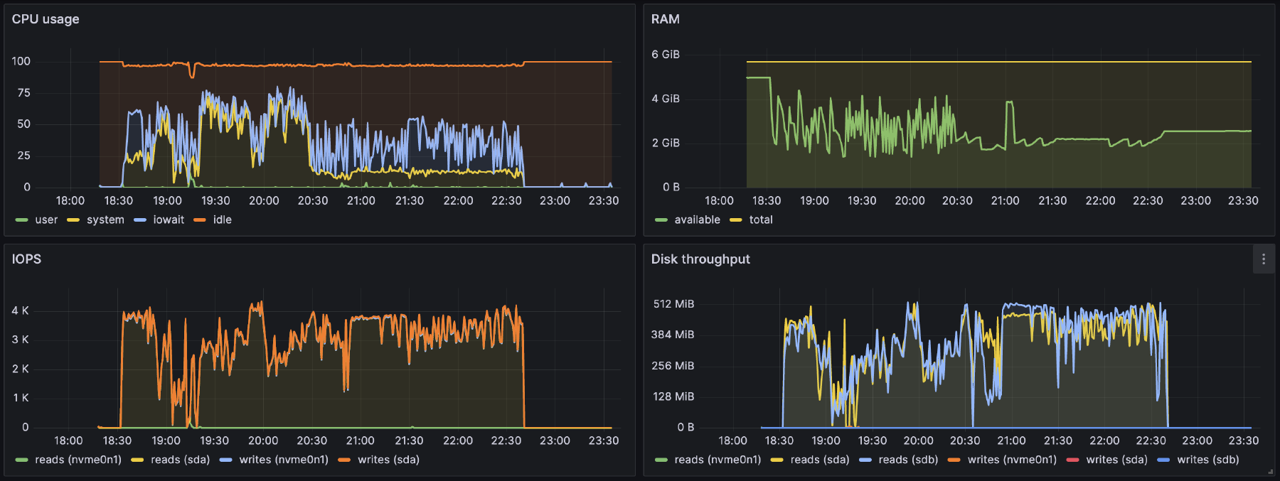Toggle reads (sda) in IOPS legend
The image size is (1280, 481).
(x=180, y=460)
